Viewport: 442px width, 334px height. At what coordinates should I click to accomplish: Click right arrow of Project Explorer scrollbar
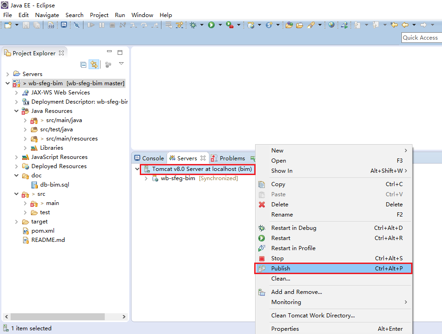[124, 316]
